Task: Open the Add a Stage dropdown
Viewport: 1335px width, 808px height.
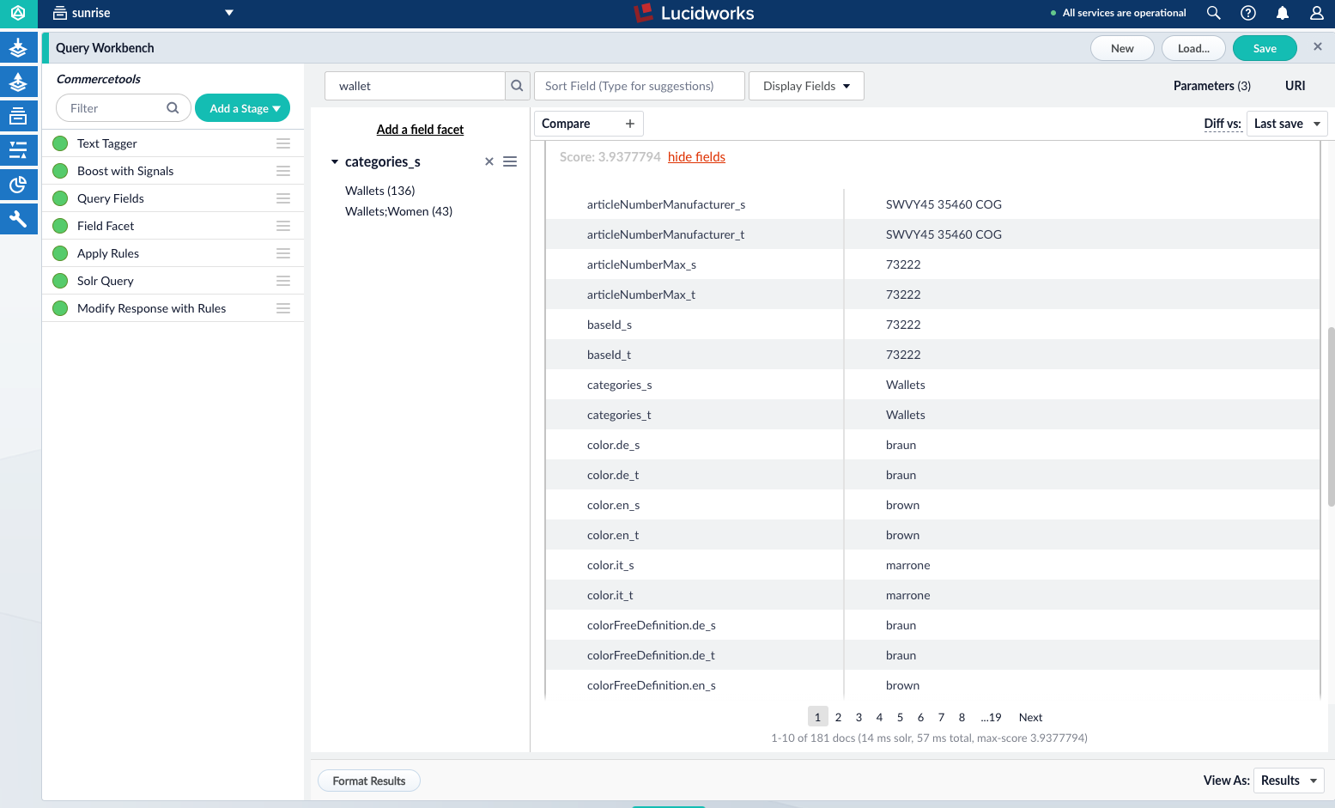Action: tap(242, 108)
